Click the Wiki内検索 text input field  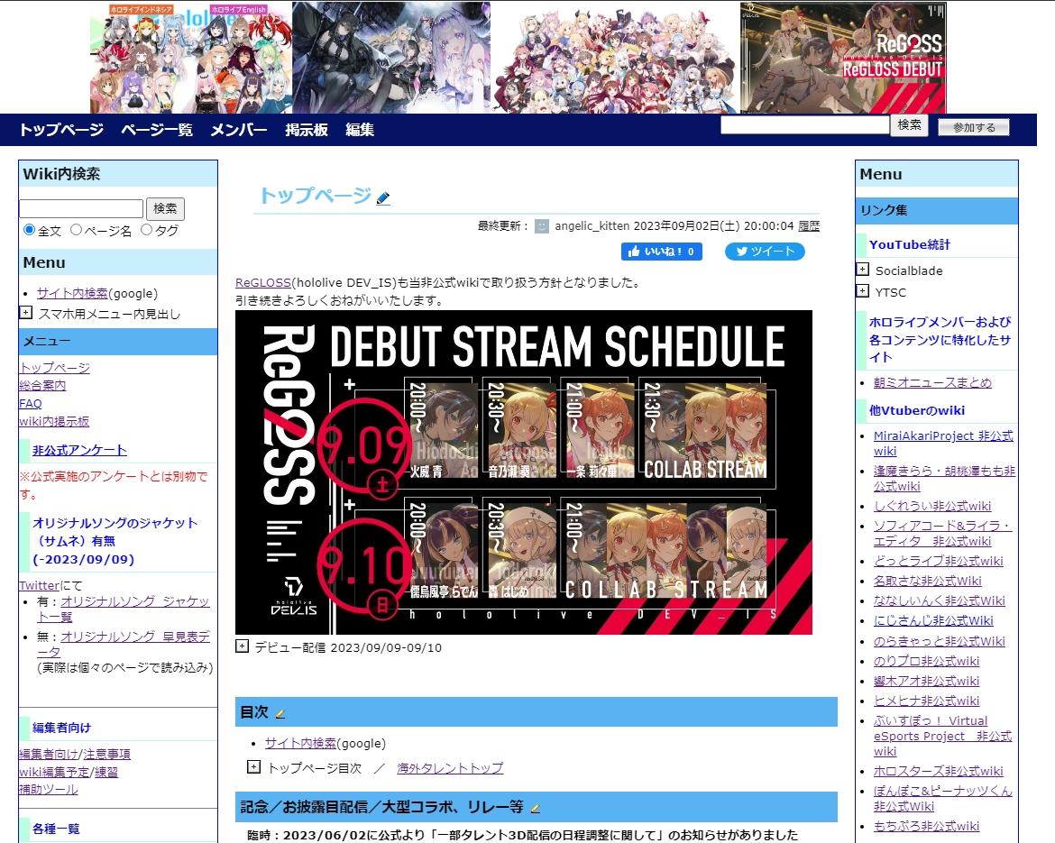pyautogui.click(x=81, y=209)
